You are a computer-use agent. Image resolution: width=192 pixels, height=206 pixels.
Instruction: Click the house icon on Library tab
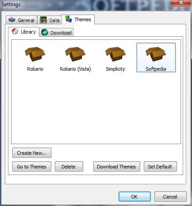(15, 31)
